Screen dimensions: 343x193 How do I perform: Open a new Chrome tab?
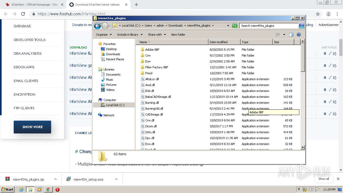point(136,5)
